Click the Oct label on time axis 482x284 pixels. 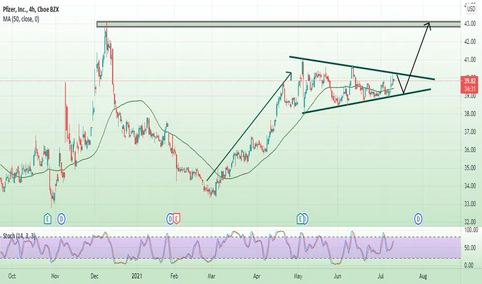tap(12, 276)
